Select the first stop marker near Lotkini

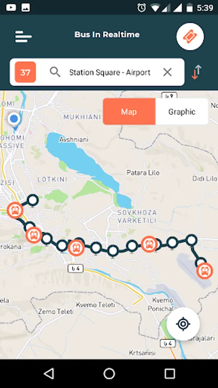click(x=33, y=200)
